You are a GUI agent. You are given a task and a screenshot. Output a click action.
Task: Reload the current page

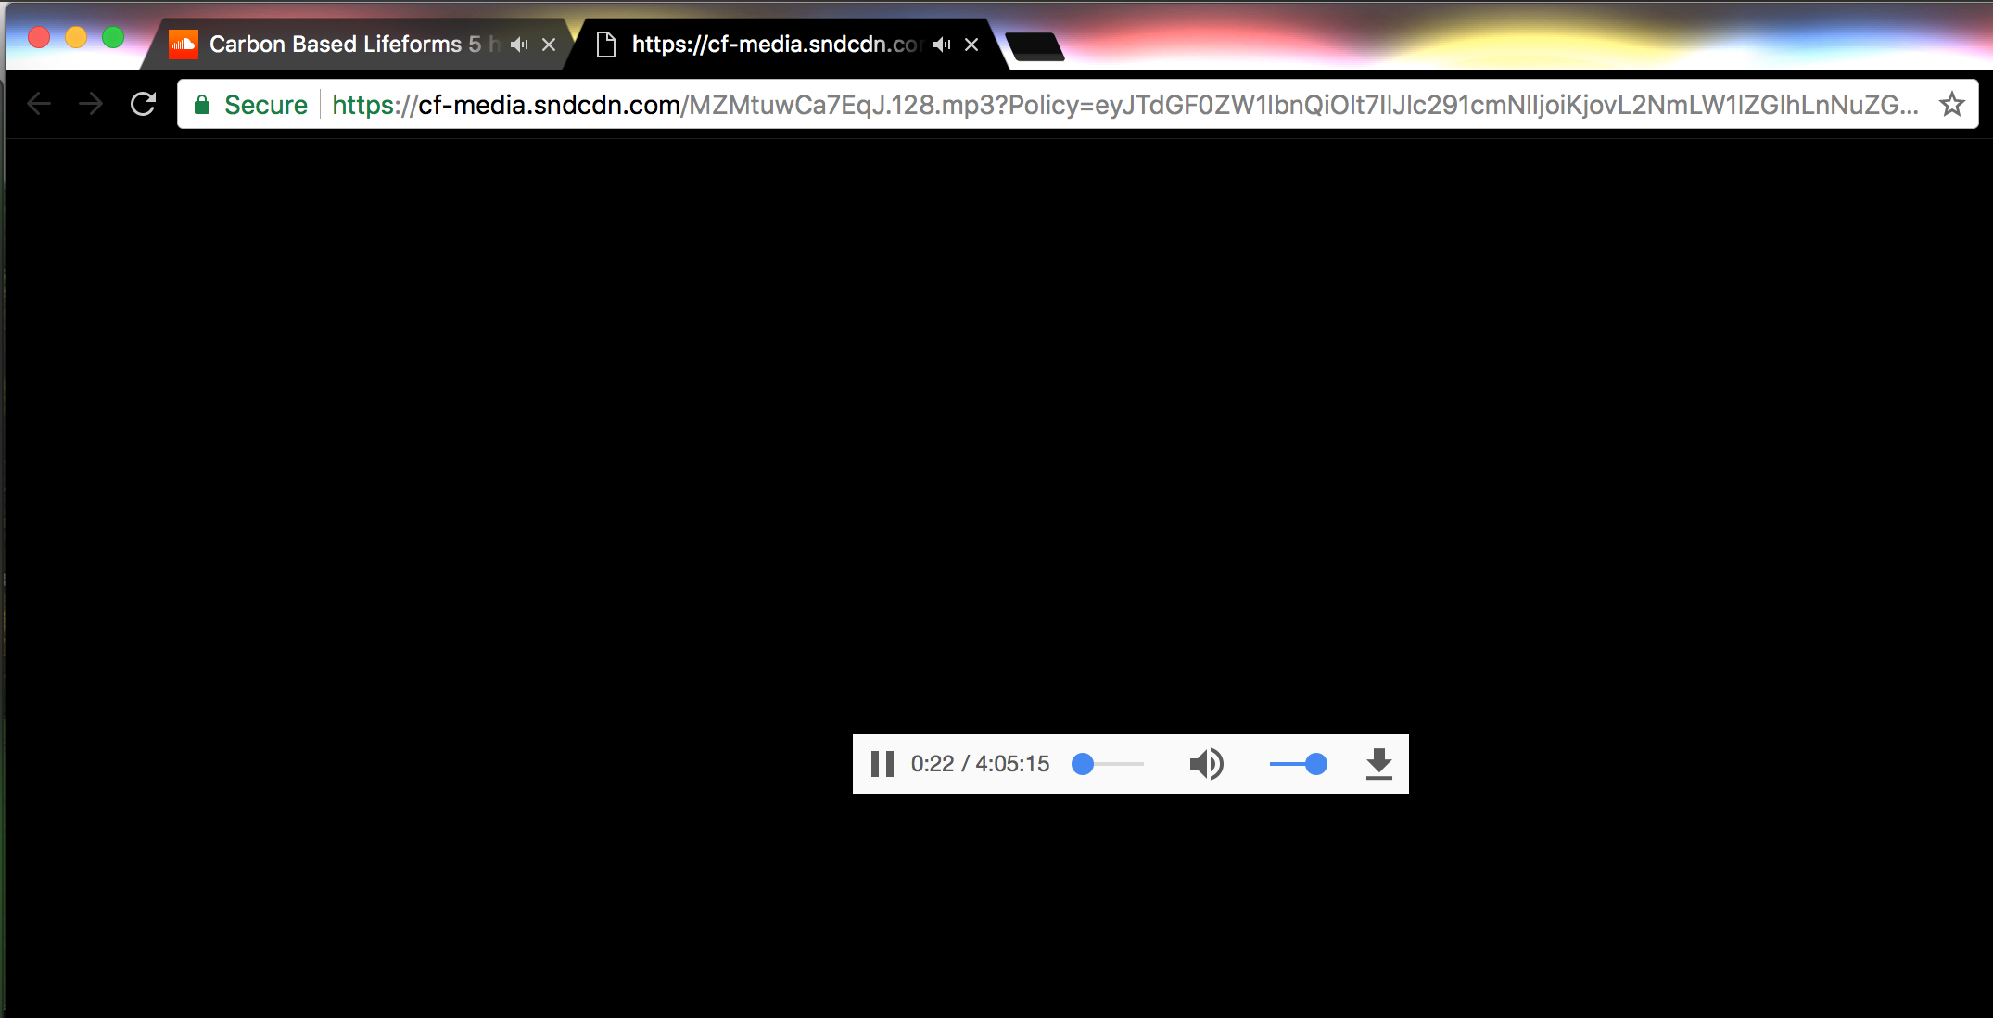coord(143,104)
